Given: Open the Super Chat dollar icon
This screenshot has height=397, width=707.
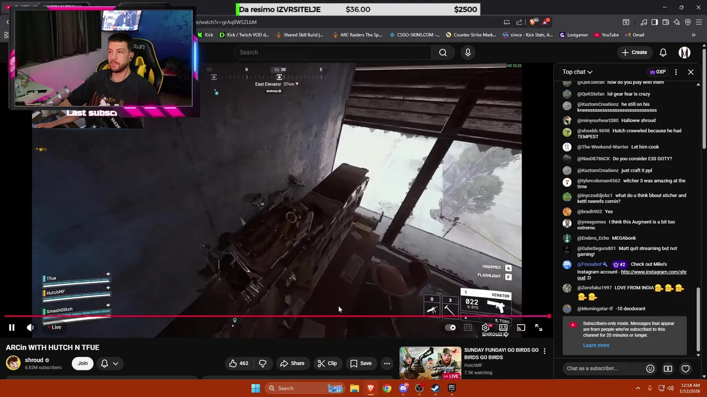Looking at the screenshot, I should pos(668,368).
